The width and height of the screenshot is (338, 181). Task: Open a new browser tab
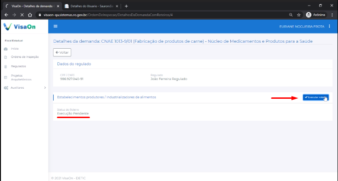[126, 6]
